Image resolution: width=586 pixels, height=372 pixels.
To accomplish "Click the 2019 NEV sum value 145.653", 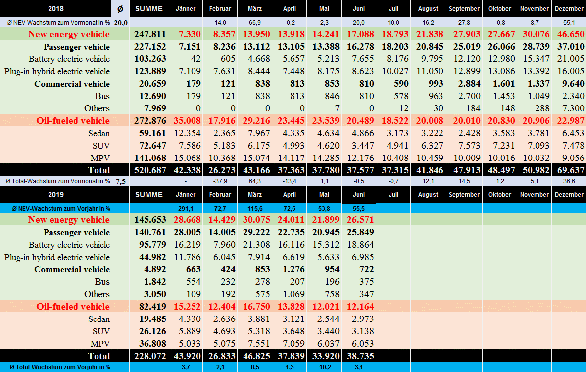I will 150,220.
